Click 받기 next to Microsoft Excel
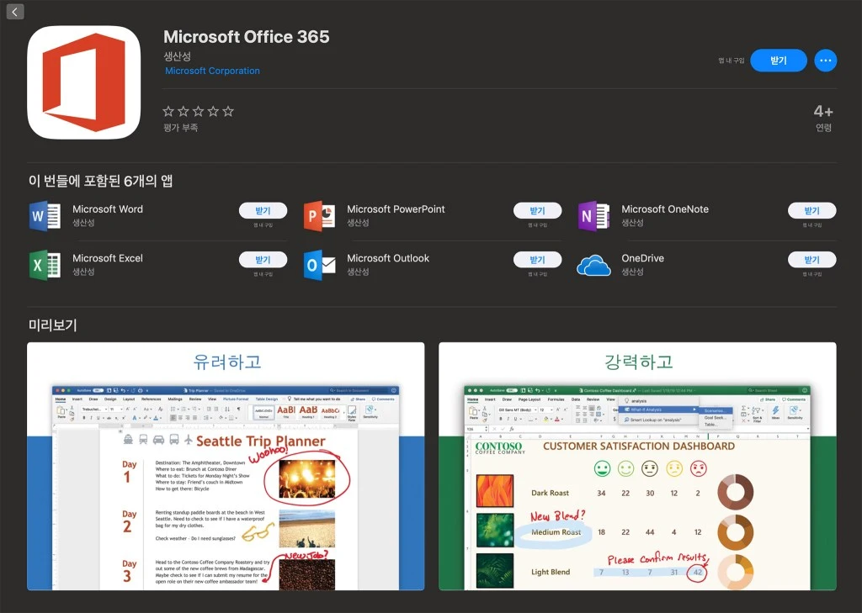This screenshot has width=862, height=613. click(263, 259)
